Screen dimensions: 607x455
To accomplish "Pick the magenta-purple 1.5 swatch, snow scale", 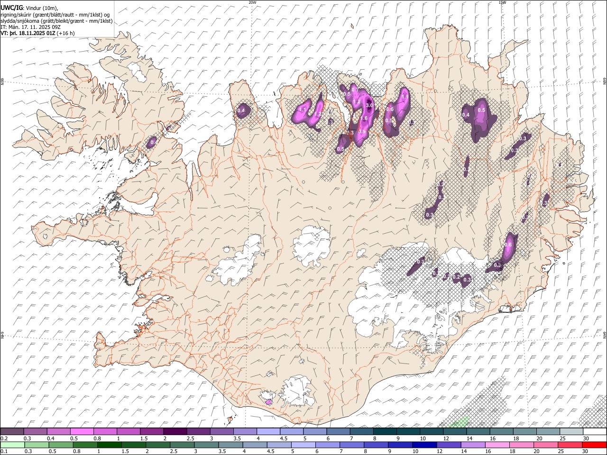I will [152, 432].
